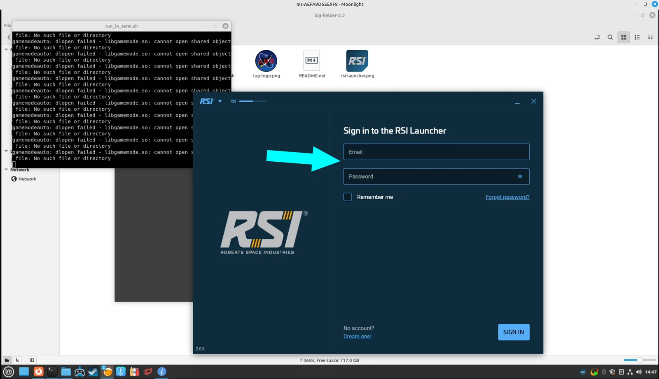Open search in file manager
Screen dimensions: 659x379
click(610, 37)
